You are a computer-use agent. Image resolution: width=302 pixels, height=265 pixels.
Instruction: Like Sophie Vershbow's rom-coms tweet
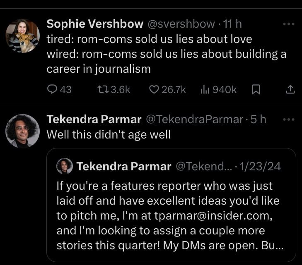154,89
